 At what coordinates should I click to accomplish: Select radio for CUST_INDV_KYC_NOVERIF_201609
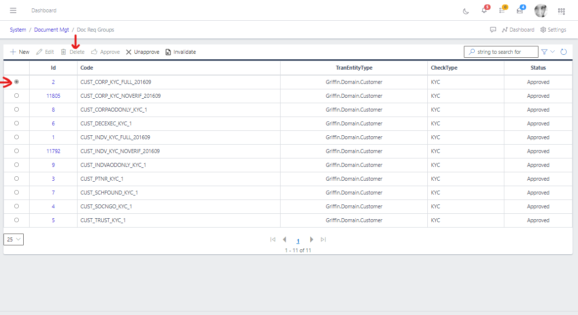click(17, 151)
